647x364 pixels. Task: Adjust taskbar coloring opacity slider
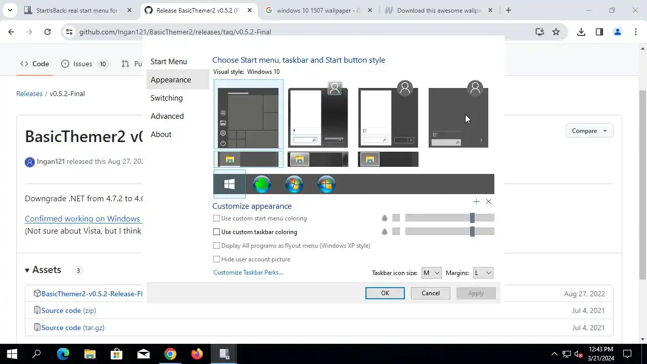tap(449, 232)
